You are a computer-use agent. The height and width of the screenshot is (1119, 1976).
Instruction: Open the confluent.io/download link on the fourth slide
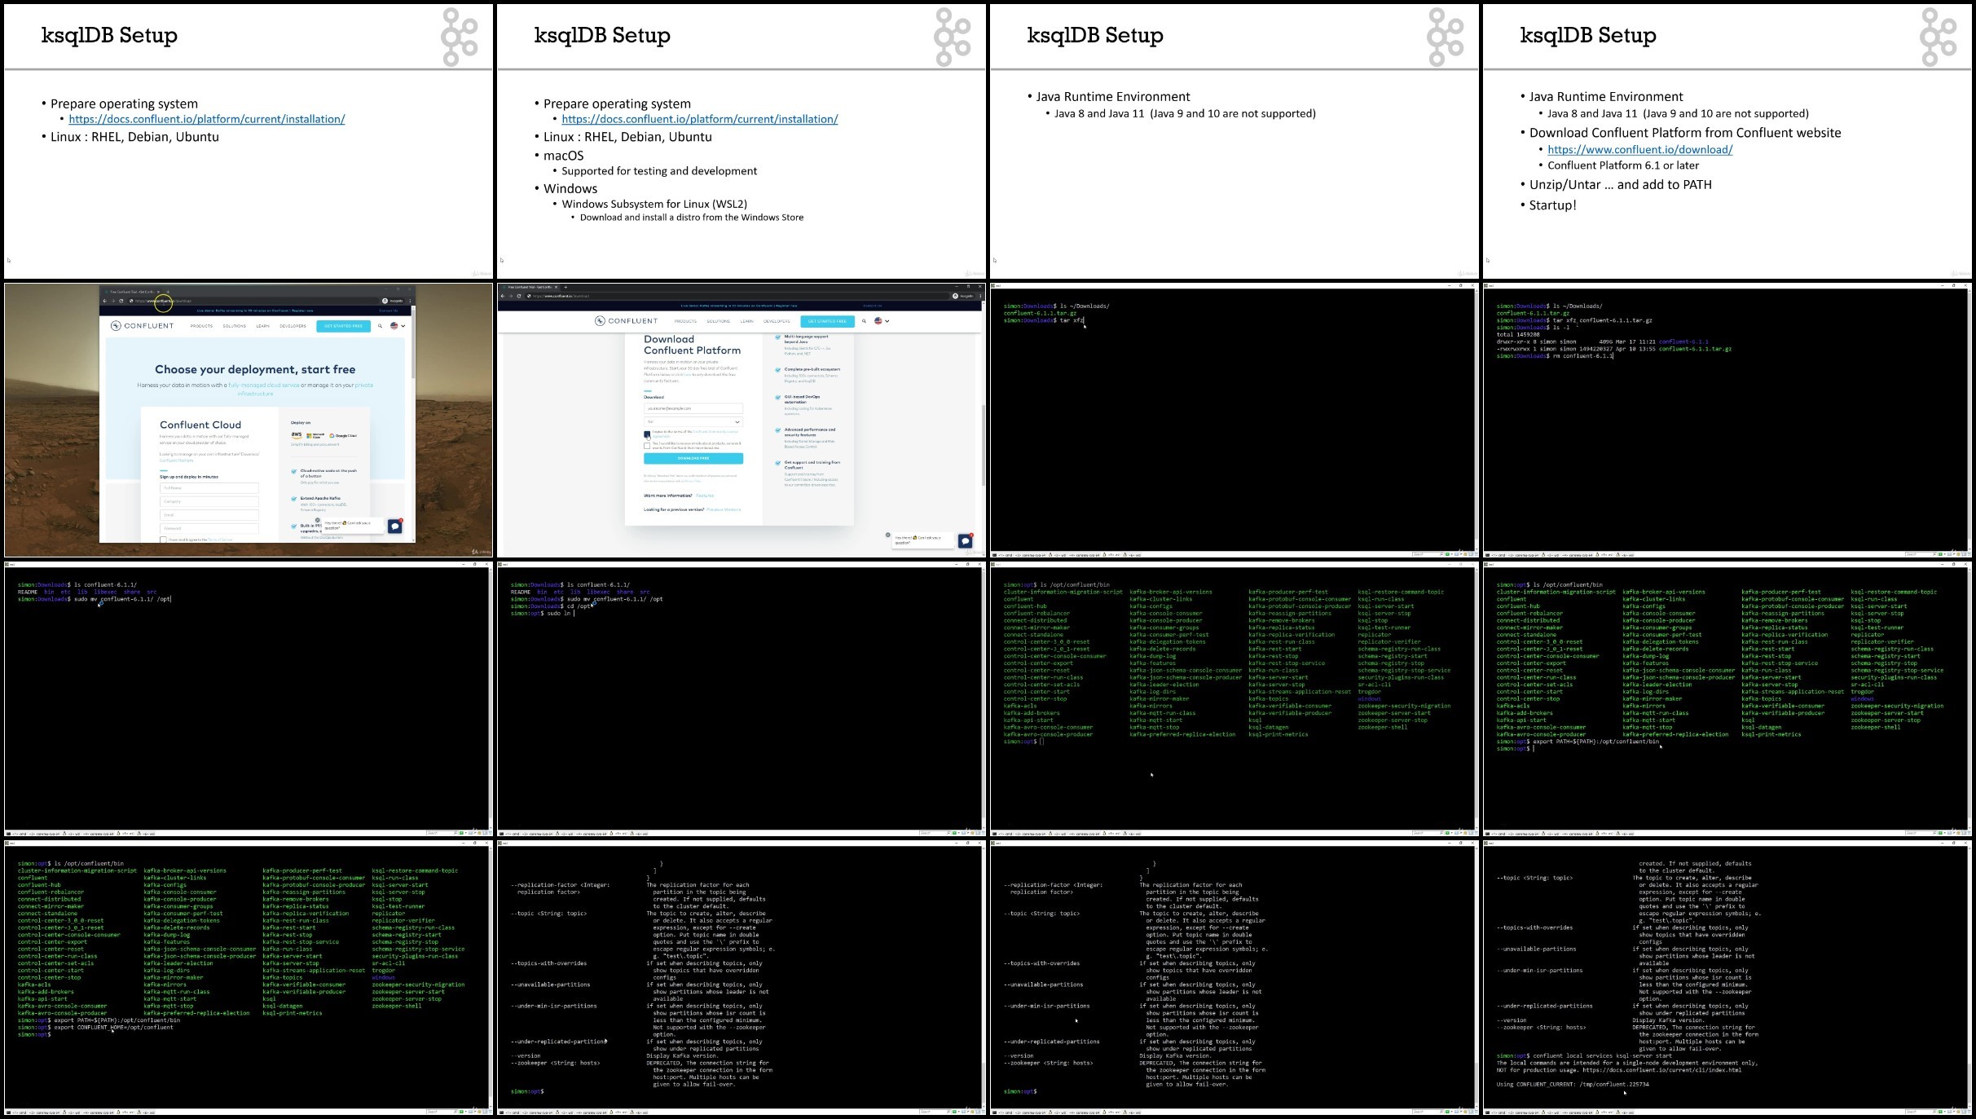[x=1640, y=149]
